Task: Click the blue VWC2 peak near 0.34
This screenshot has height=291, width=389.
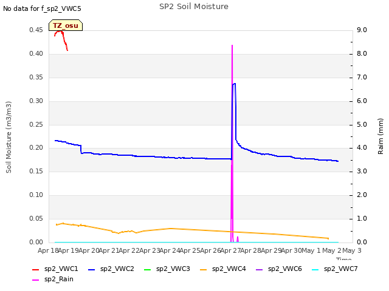Action: (x=234, y=84)
